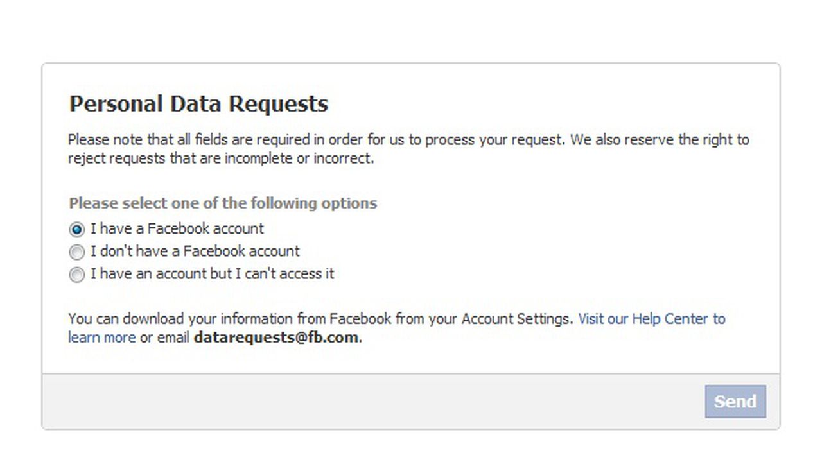Image resolution: width=822 pixels, height=462 pixels.
Task: Click the "reject requests that are incomplete" text line
Action: [220, 158]
